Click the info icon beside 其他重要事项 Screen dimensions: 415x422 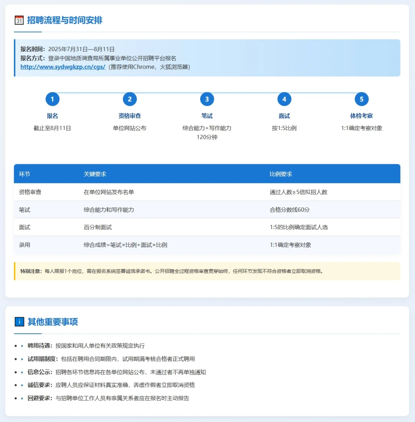point(20,321)
